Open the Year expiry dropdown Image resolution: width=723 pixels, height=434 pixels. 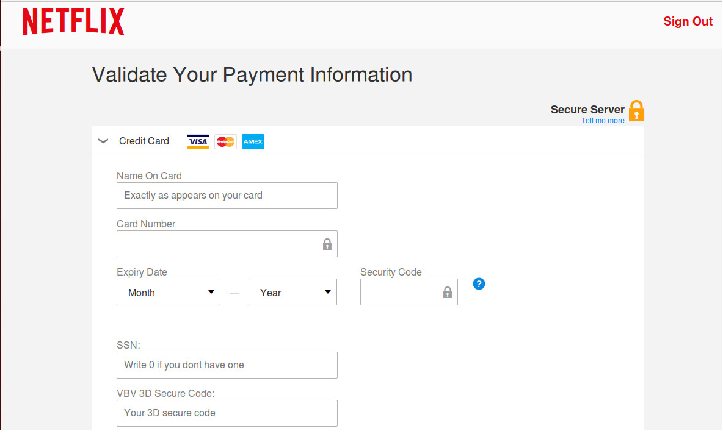point(292,293)
